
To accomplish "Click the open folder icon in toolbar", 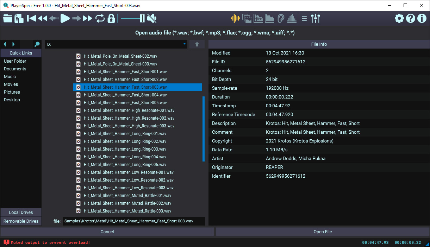I will coord(8,18).
